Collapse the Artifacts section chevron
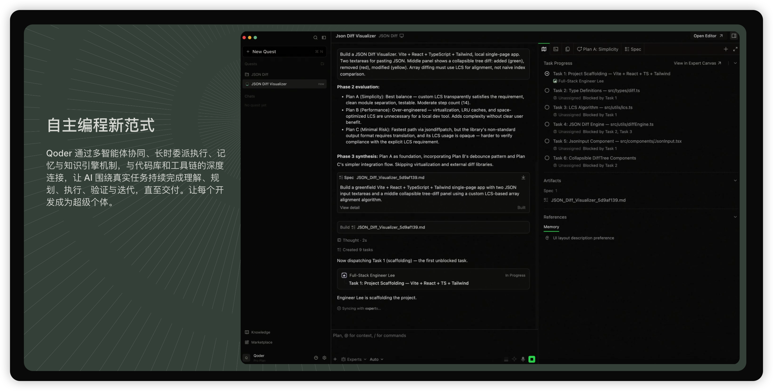 click(x=735, y=181)
